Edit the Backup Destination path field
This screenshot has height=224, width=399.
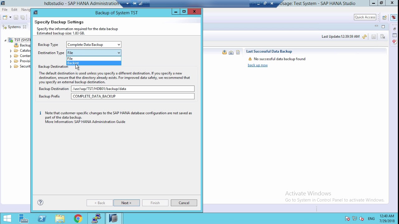tap(132, 89)
